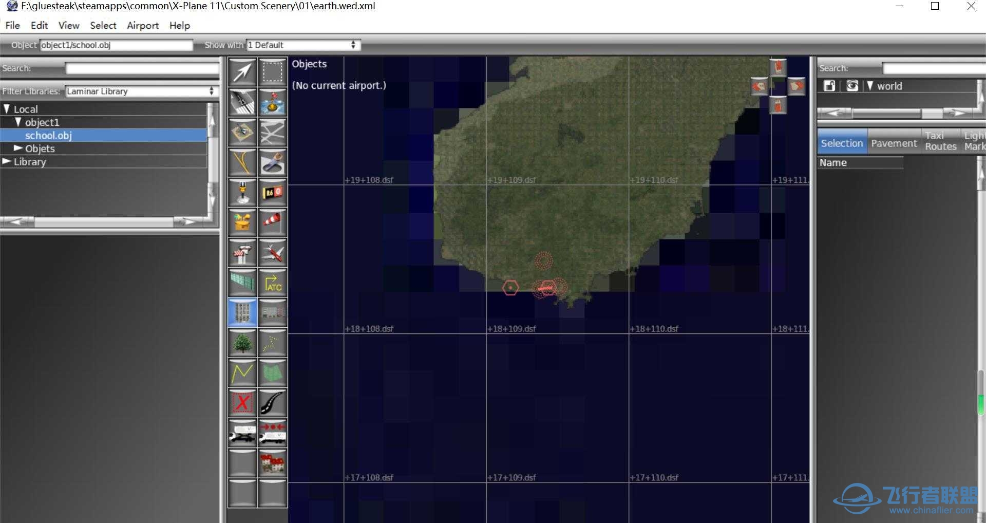The width and height of the screenshot is (986, 523).
Task: Pick the green Boundary fence tool
Action: [242, 282]
